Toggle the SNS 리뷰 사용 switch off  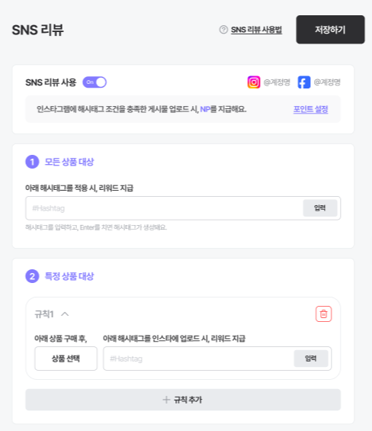tap(95, 82)
